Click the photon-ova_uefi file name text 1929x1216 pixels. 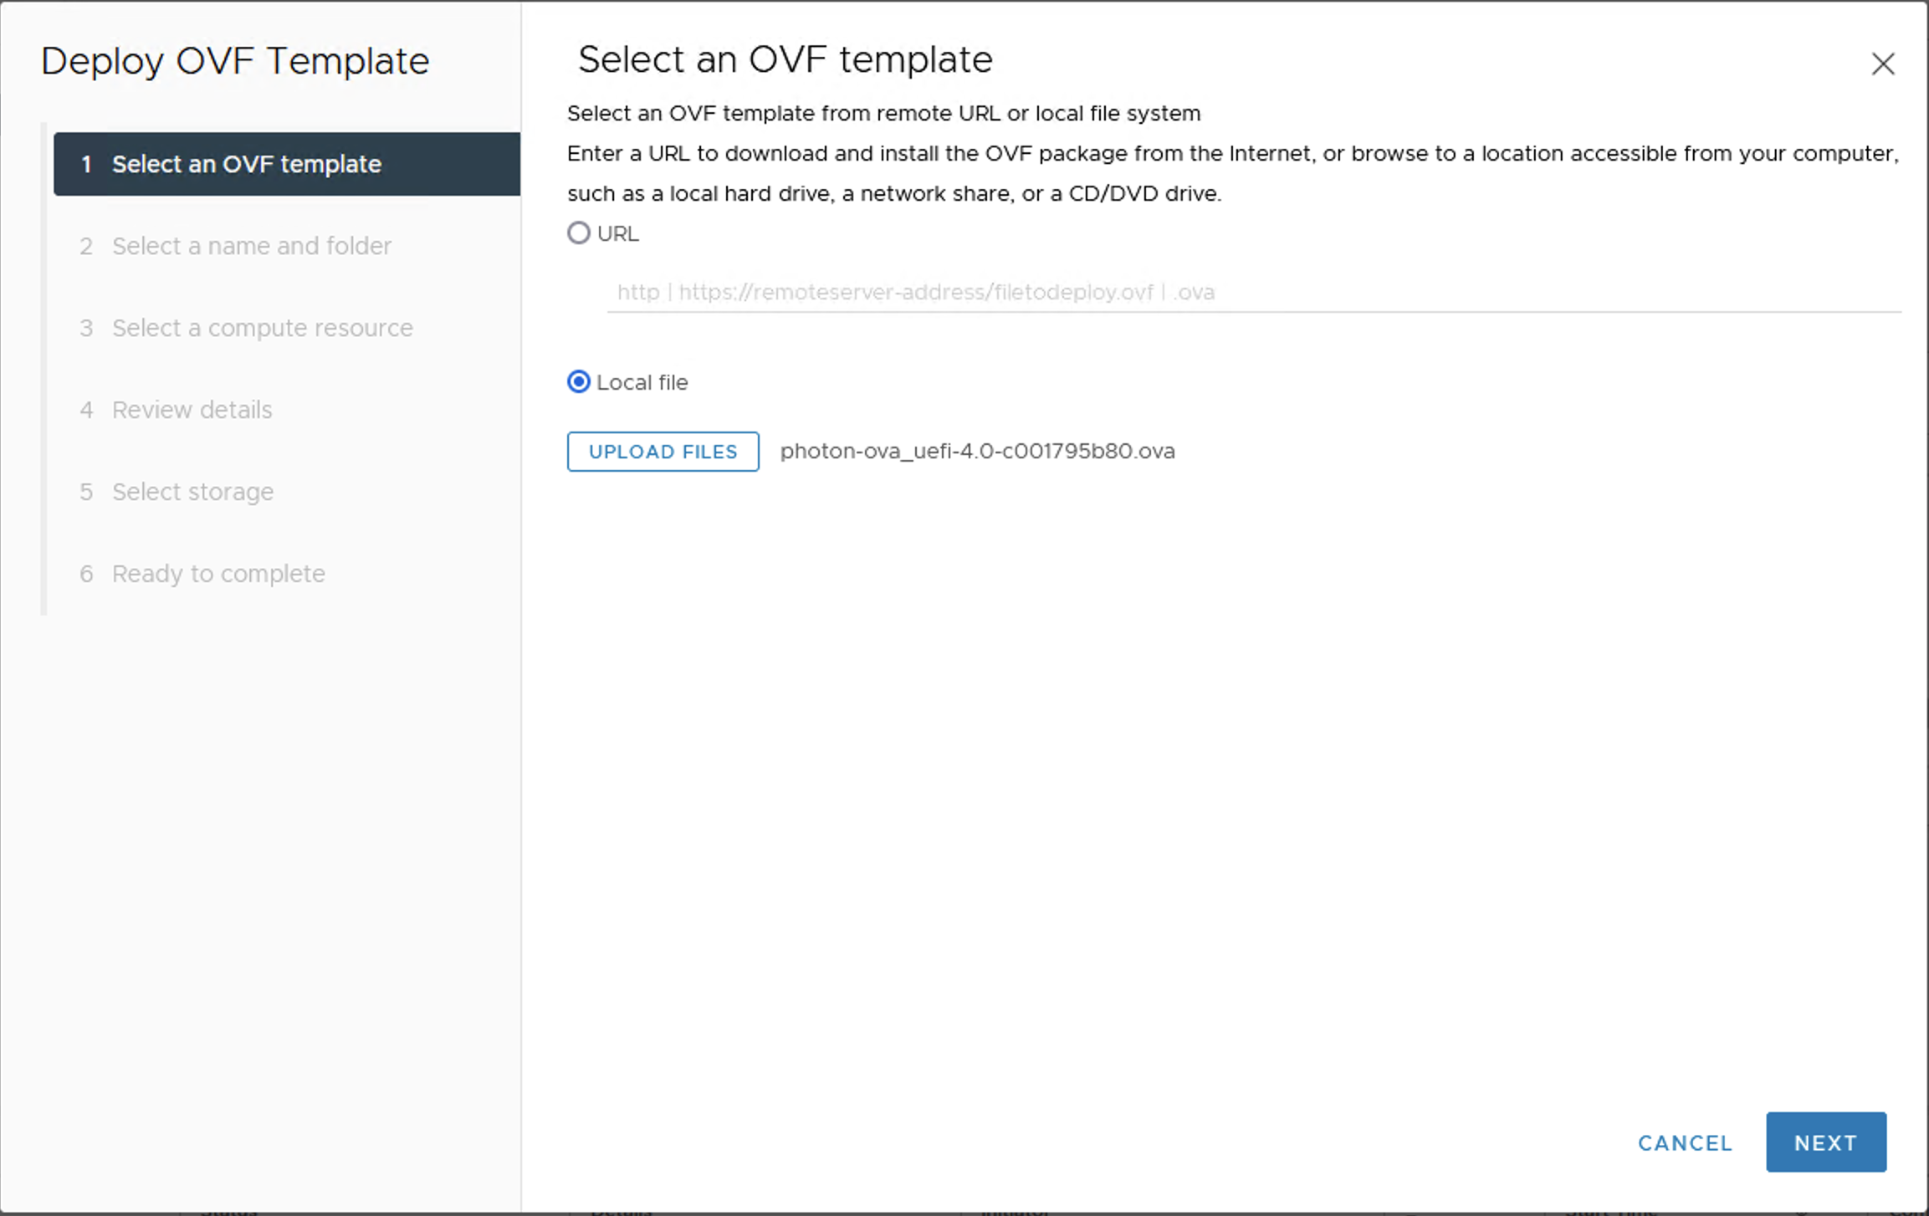tap(977, 451)
